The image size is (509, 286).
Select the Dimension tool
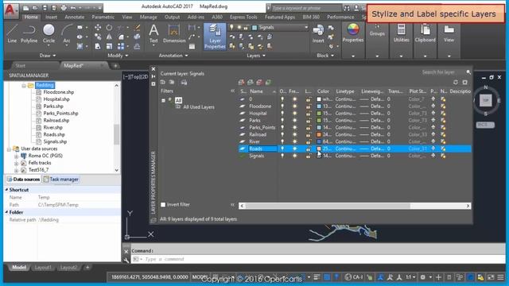click(x=174, y=33)
